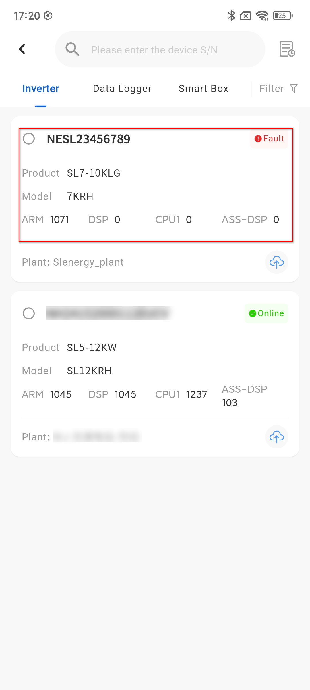Tap model name SL12KRH
This screenshot has width=310, height=690.
[x=89, y=371]
